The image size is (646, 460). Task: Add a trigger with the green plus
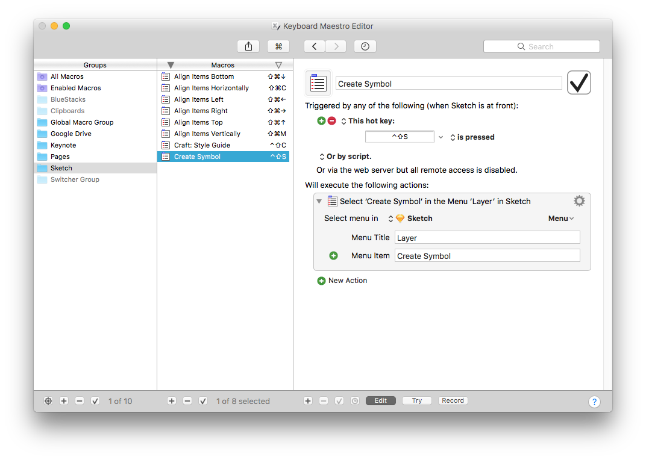321,121
